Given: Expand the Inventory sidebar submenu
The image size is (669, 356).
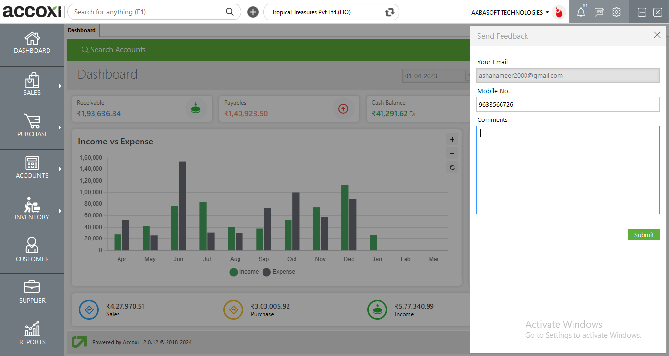Looking at the screenshot, I should pos(32,212).
